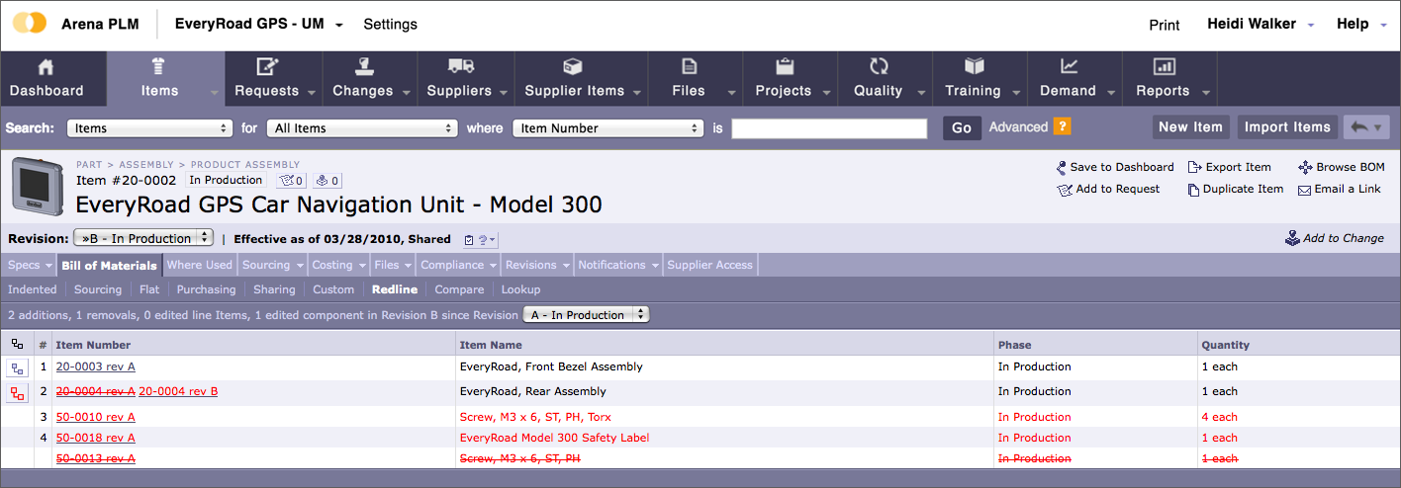Viewport: 1401px width, 488px height.
Task: Open the Revision B - In Production selector
Action: [143, 238]
